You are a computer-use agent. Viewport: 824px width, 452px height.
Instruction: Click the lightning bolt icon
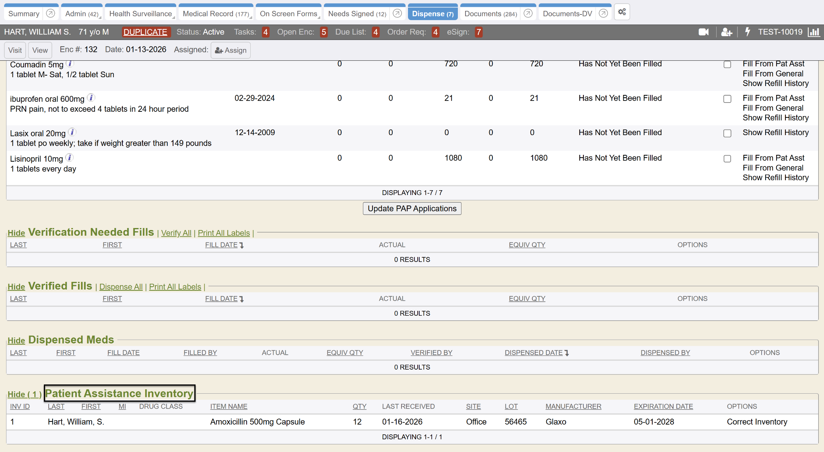pyautogui.click(x=748, y=32)
